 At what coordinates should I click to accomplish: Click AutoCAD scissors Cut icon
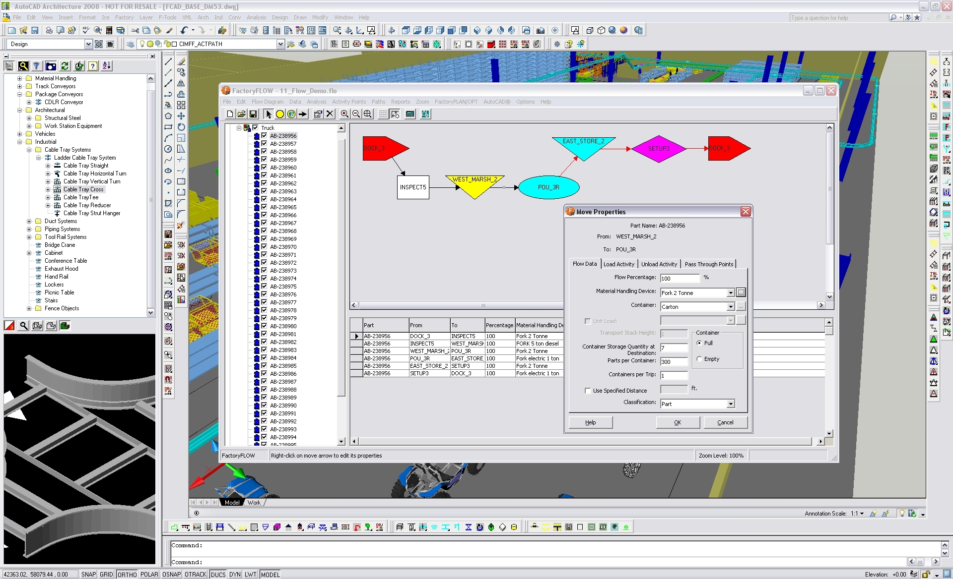click(x=135, y=30)
